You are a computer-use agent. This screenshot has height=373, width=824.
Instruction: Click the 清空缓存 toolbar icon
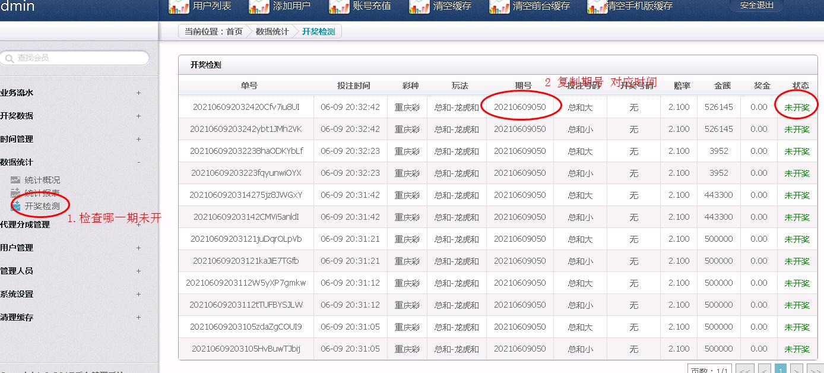coord(419,7)
